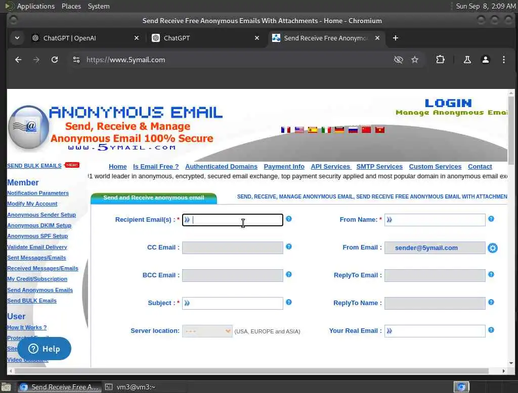Select the French flag language

(286, 130)
